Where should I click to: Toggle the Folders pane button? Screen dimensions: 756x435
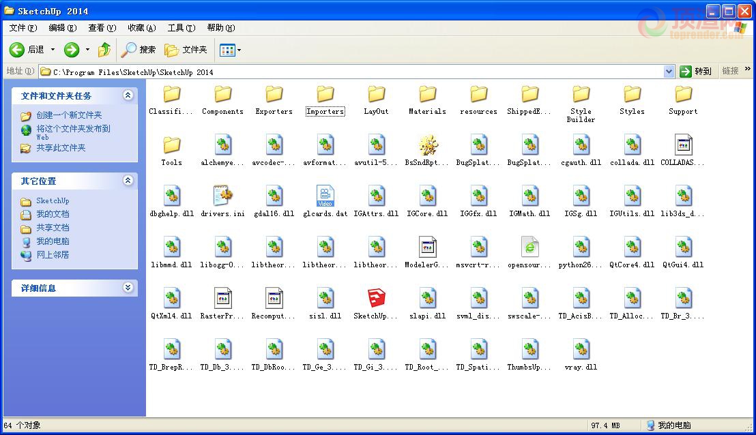tap(186, 49)
